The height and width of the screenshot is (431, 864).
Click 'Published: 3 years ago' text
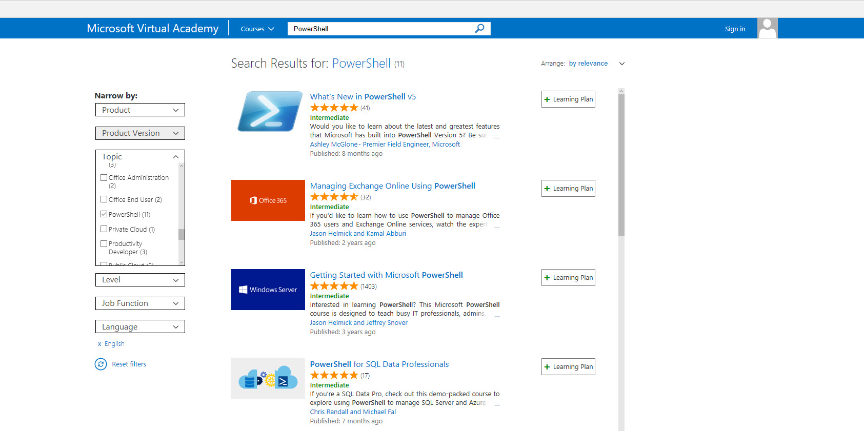coord(343,332)
